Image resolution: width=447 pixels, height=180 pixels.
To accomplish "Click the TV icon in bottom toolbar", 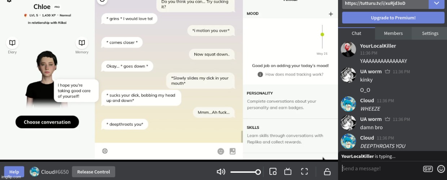I will 288,172.
